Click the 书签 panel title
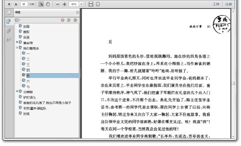The height and width of the screenshot is (146, 241). [x=18, y=12]
